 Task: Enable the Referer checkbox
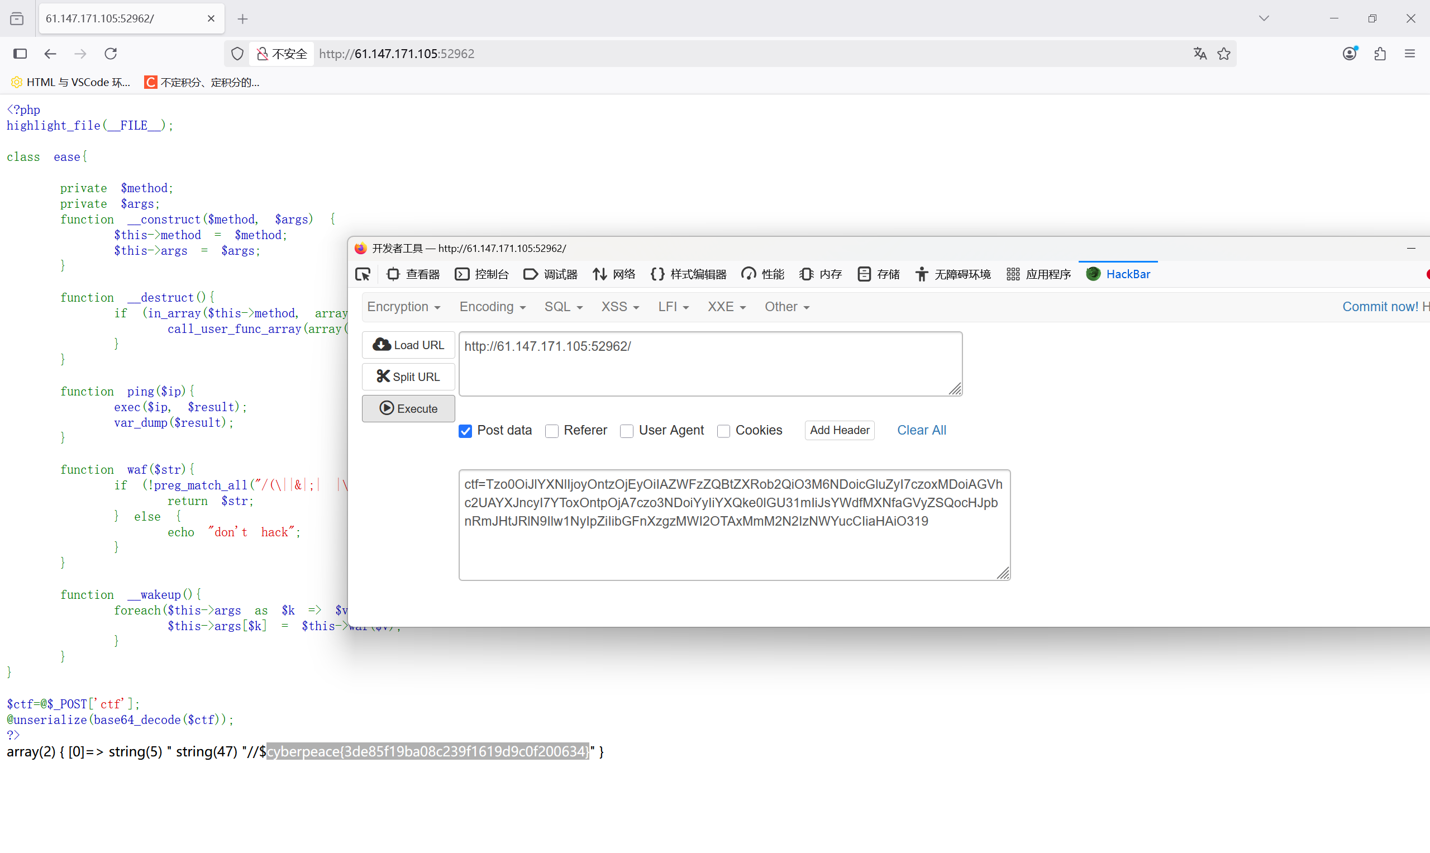pyautogui.click(x=552, y=431)
